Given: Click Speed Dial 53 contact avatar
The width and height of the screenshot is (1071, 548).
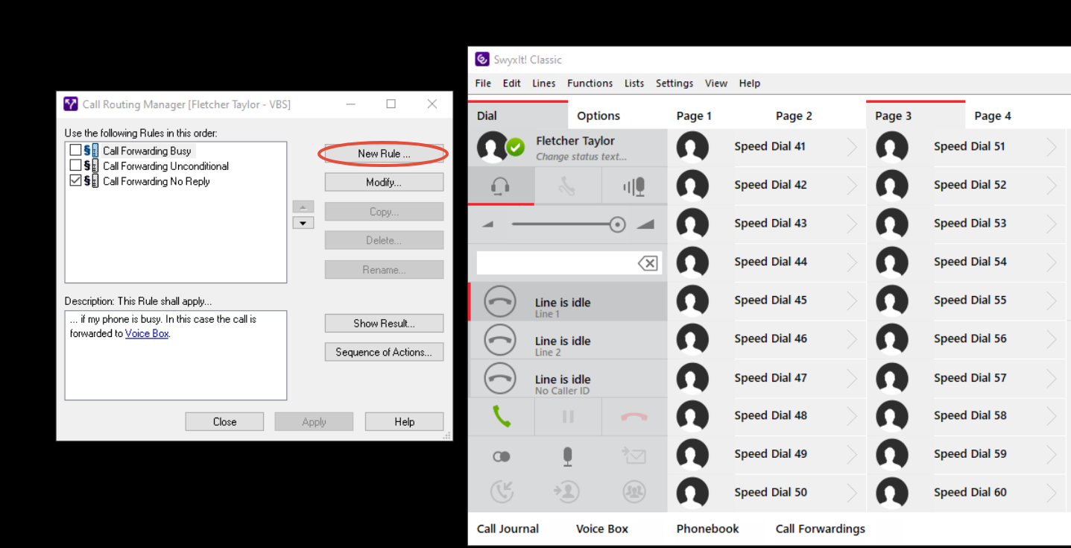Looking at the screenshot, I should (x=892, y=224).
